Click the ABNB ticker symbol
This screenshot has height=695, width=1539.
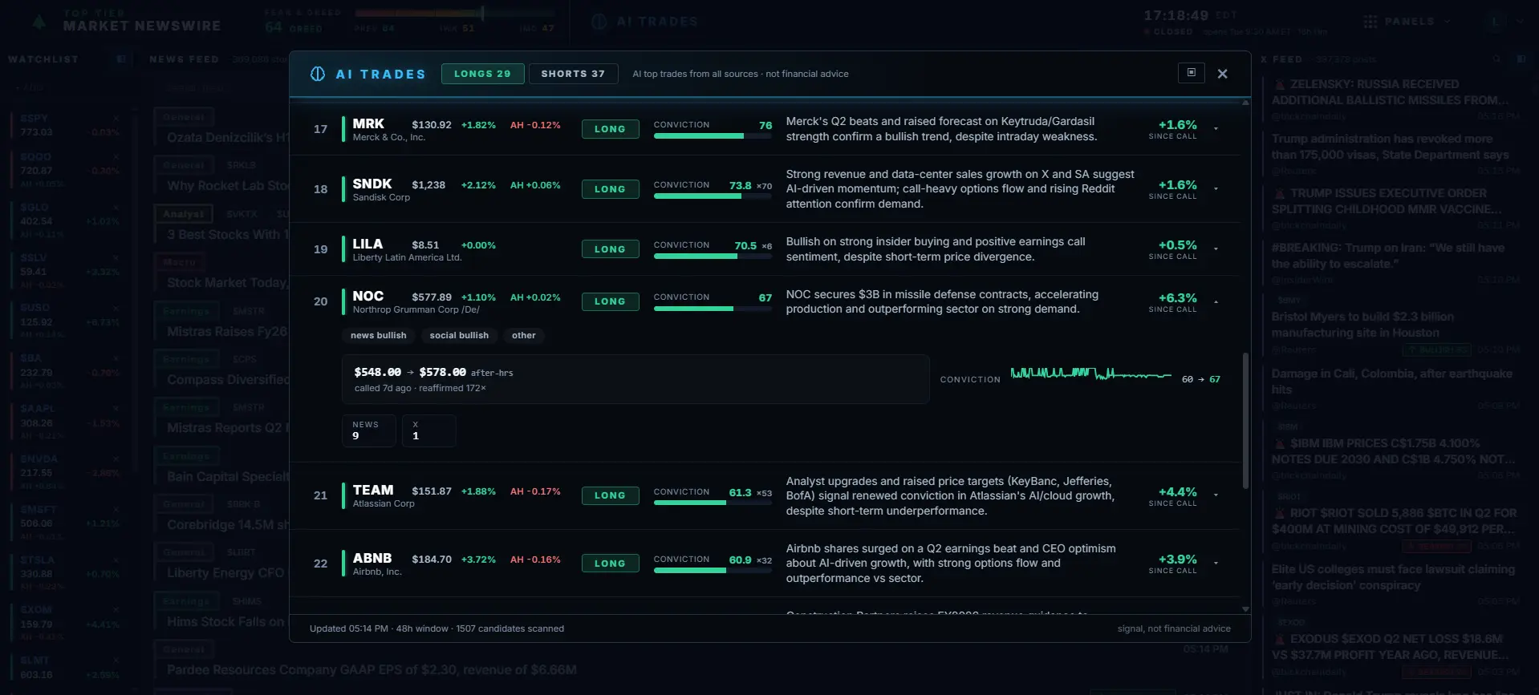tap(372, 559)
